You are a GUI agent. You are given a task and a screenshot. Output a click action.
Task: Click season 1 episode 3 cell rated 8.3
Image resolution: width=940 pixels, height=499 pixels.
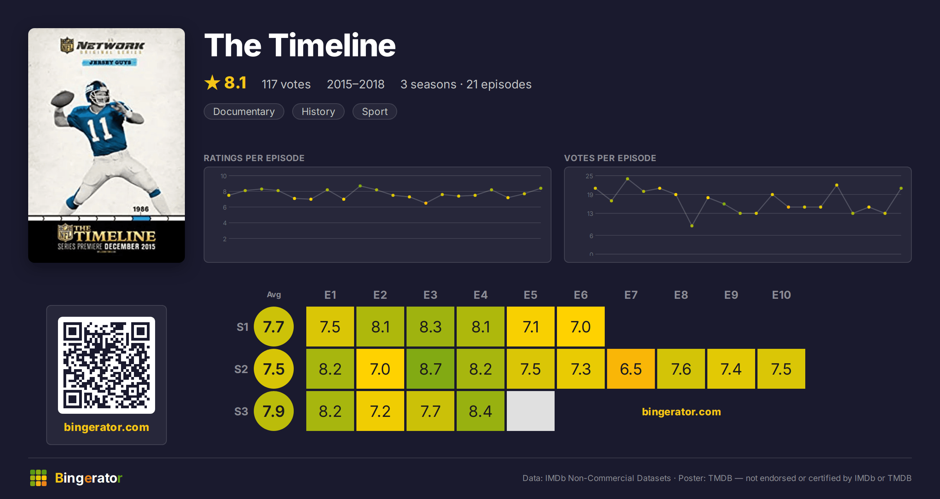[x=430, y=327]
